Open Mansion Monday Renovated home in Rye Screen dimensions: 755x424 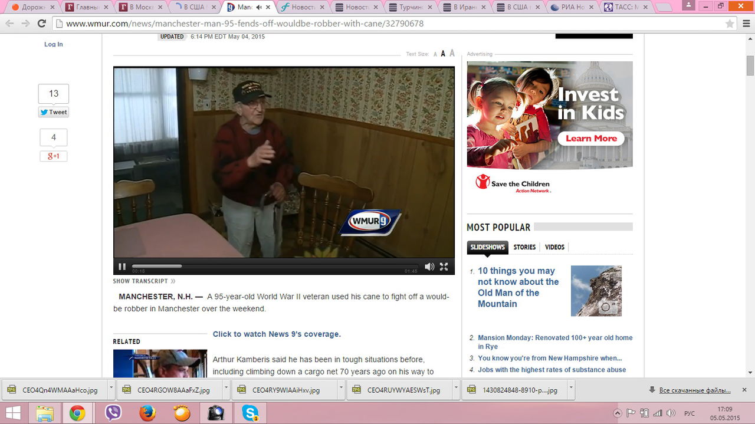pyautogui.click(x=554, y=342)
